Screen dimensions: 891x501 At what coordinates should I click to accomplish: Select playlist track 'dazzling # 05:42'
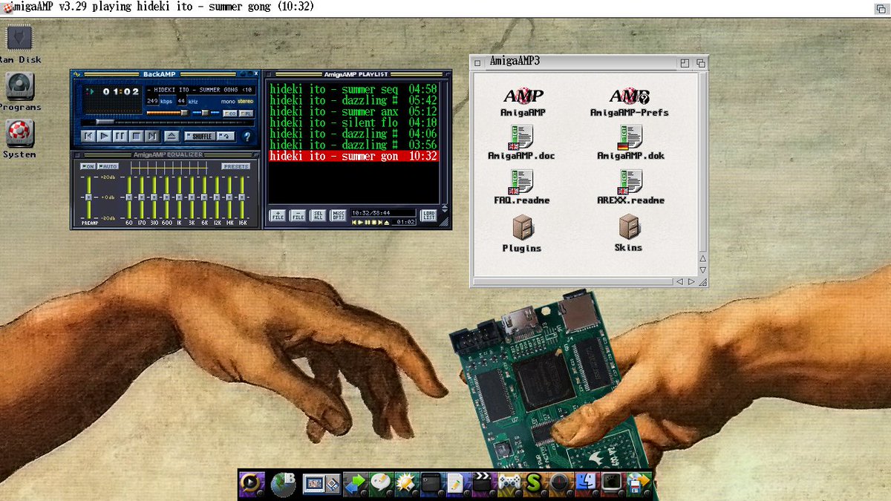click(x=353, y=100)
